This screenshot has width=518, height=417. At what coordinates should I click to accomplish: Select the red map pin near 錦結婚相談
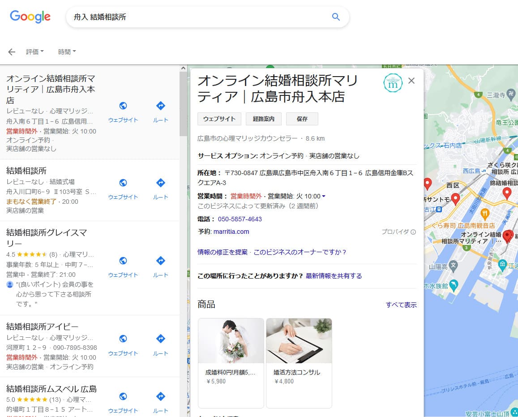[507, 193]
